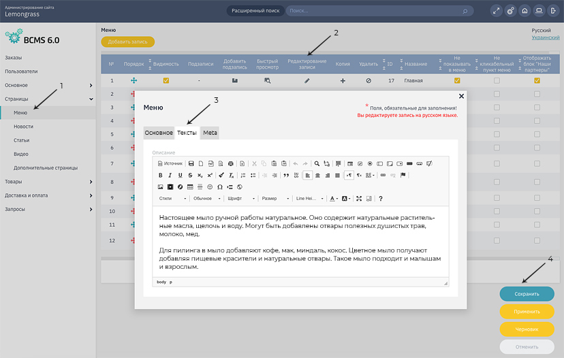The width and height of the screenshot is (564, 358).
Task: Toggle 'Отображать блок' checkbox in row 3
Action: (x=537, y=107)
